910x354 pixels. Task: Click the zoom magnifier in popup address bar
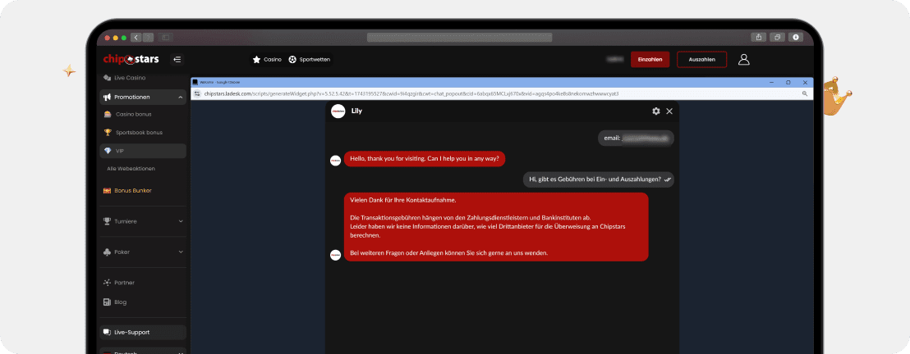804,94
